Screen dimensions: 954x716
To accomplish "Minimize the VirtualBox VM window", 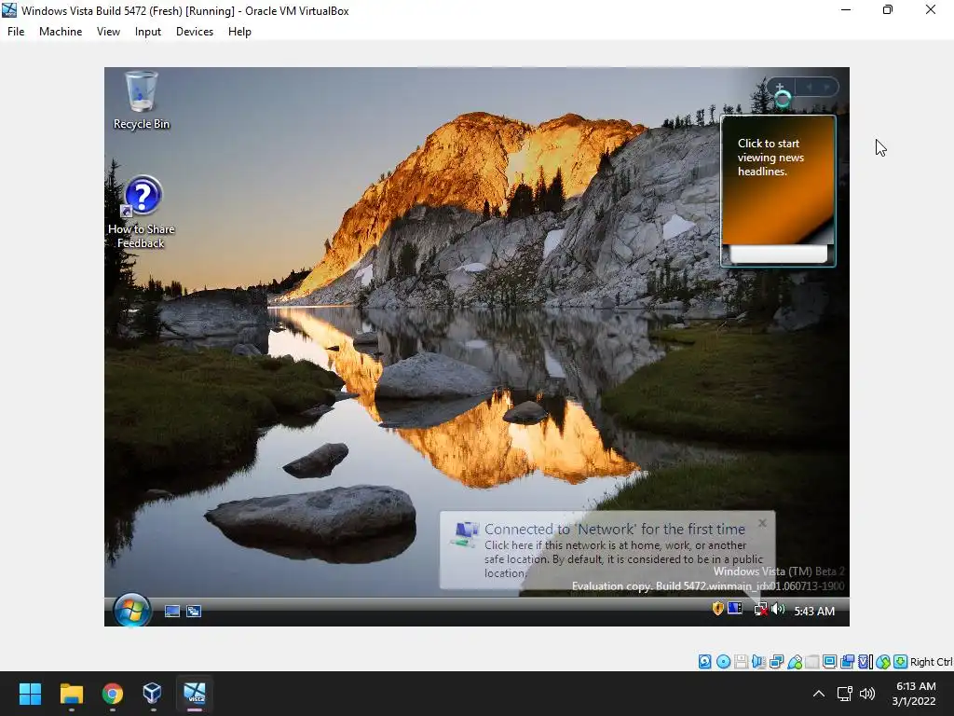I will pyautogui.click(x=846, y=9).
